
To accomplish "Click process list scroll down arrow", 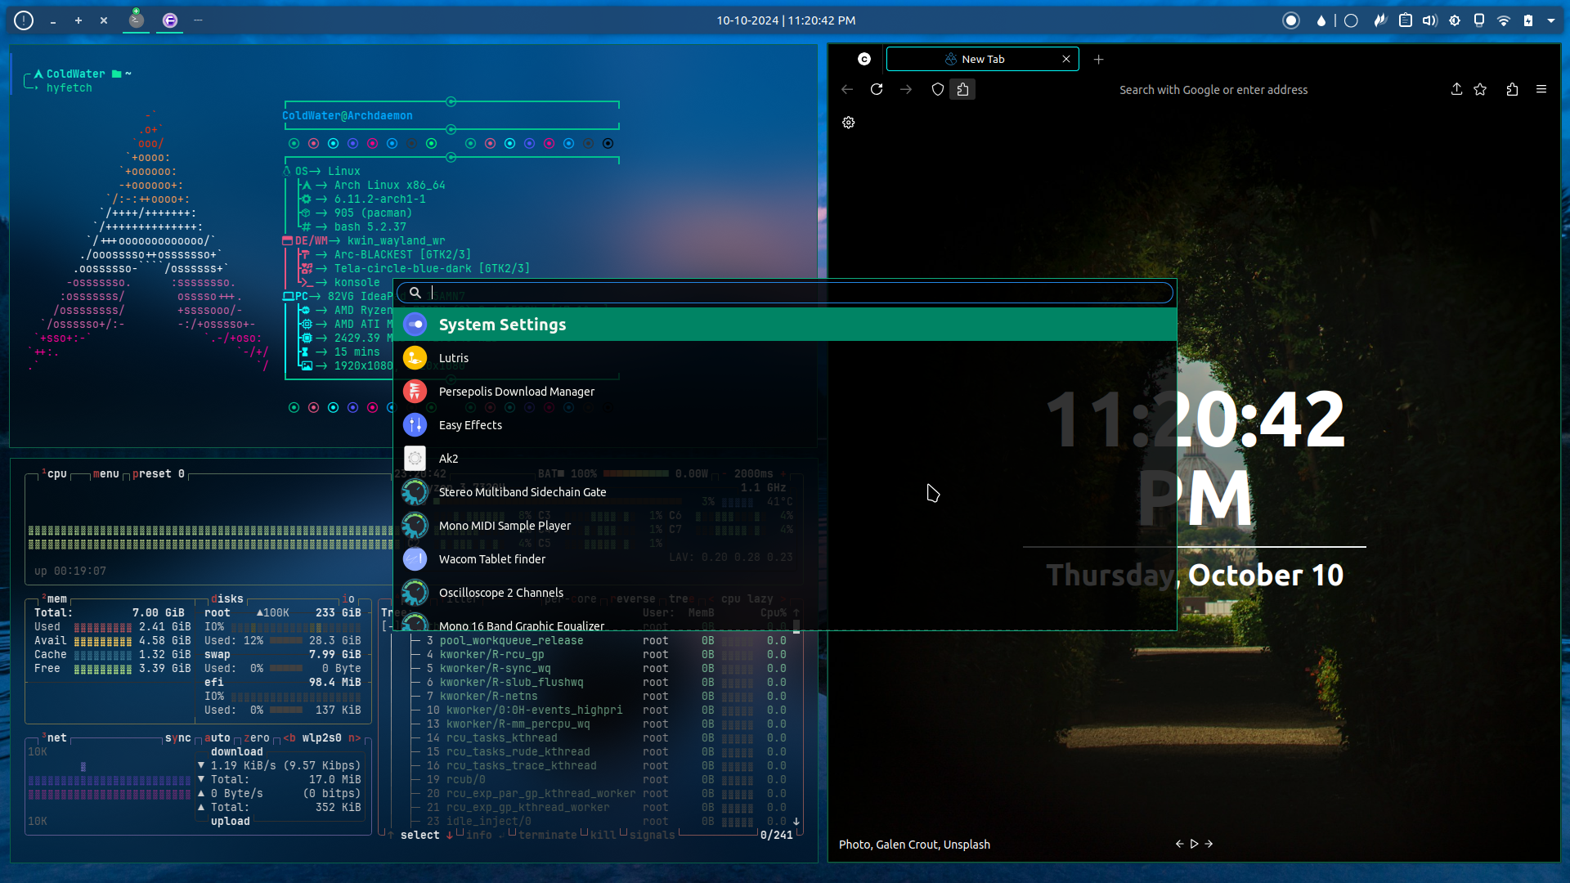I will coord(796,822).
